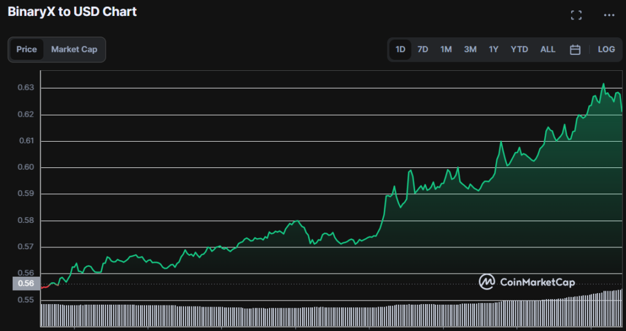626x331 pixels.
Task: Click the 0.59 y-axis label
Action: point(26,194)
